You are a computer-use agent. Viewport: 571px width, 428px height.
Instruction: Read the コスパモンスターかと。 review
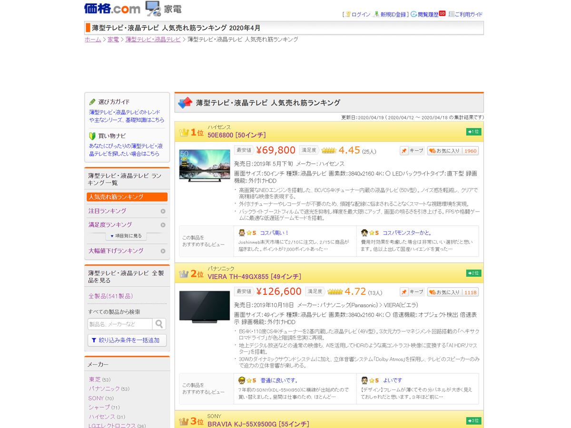pos(408,233)
